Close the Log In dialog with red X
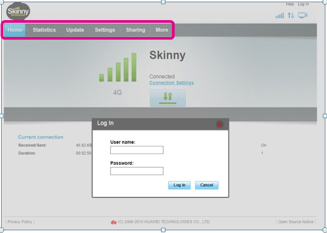327x233 pixels. point(220,124)
